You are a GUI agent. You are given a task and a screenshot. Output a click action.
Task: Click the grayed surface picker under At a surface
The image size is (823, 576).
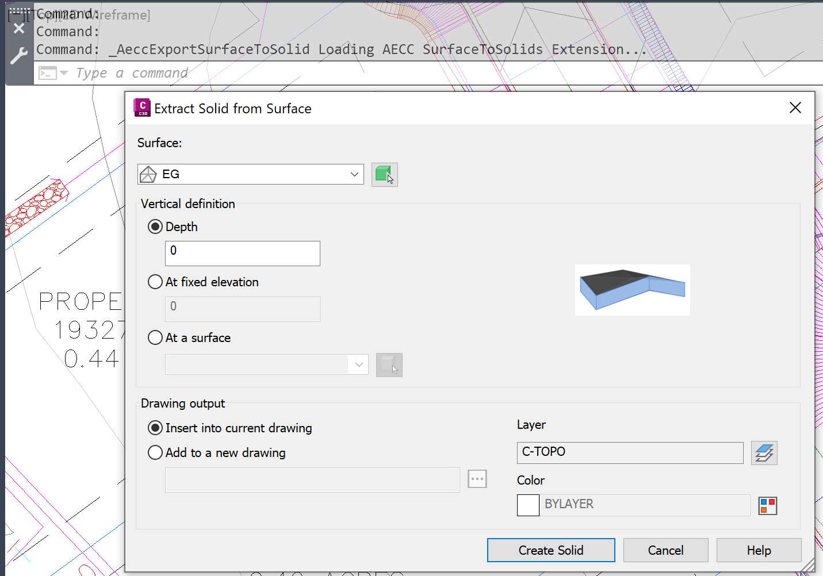click(389, 364)
